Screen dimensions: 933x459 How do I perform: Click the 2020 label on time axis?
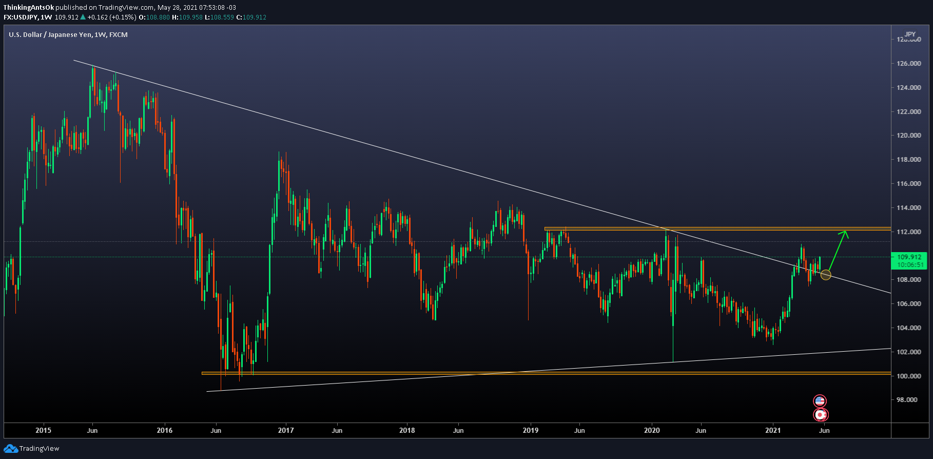pyautogui.click(x=652, y=430)
